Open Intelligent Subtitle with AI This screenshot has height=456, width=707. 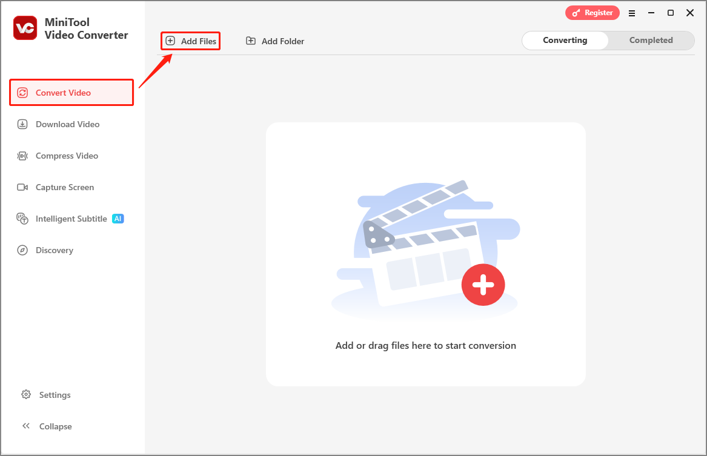coord(73,219)
